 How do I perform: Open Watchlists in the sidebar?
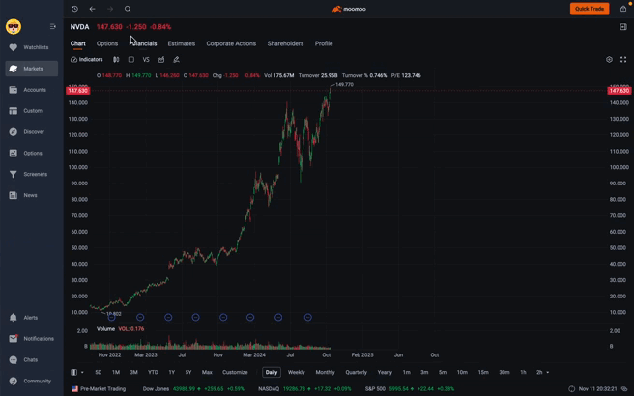[32, 47]
